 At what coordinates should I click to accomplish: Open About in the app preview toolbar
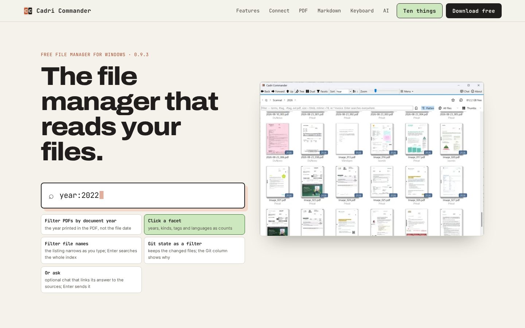477,91
